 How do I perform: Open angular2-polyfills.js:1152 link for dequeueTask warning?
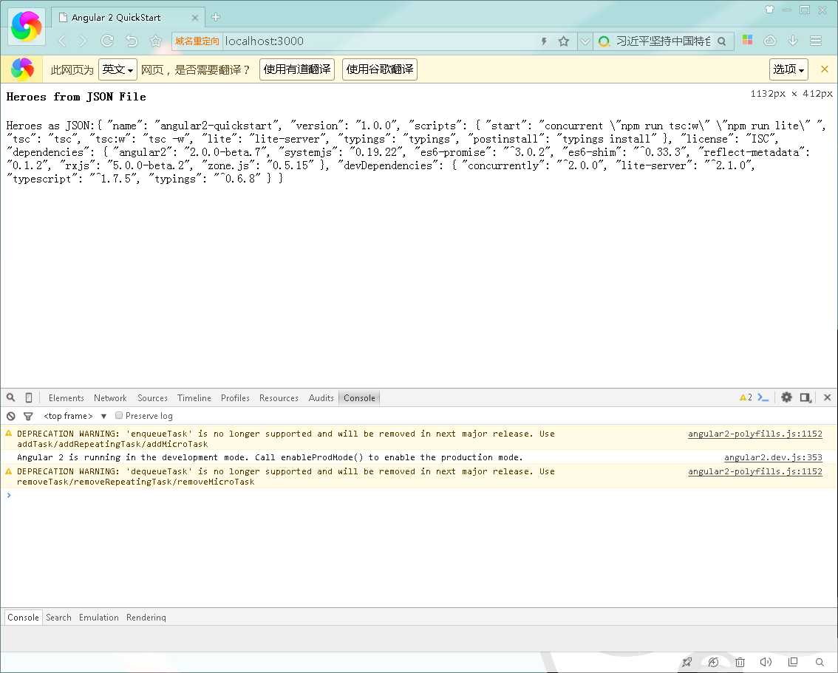755,471
